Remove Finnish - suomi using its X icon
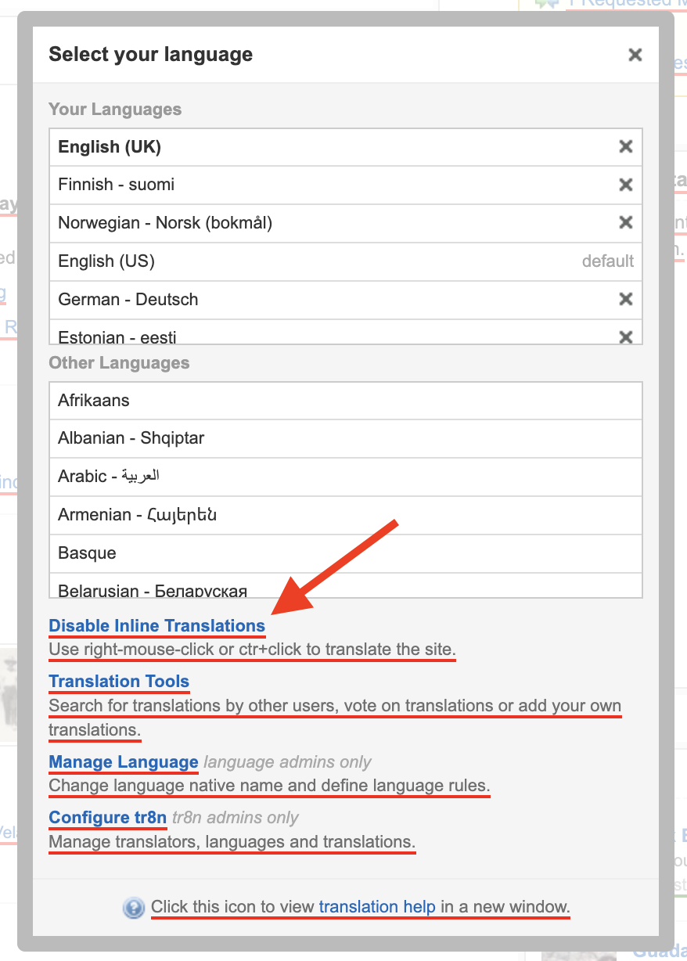 (625, 185)
